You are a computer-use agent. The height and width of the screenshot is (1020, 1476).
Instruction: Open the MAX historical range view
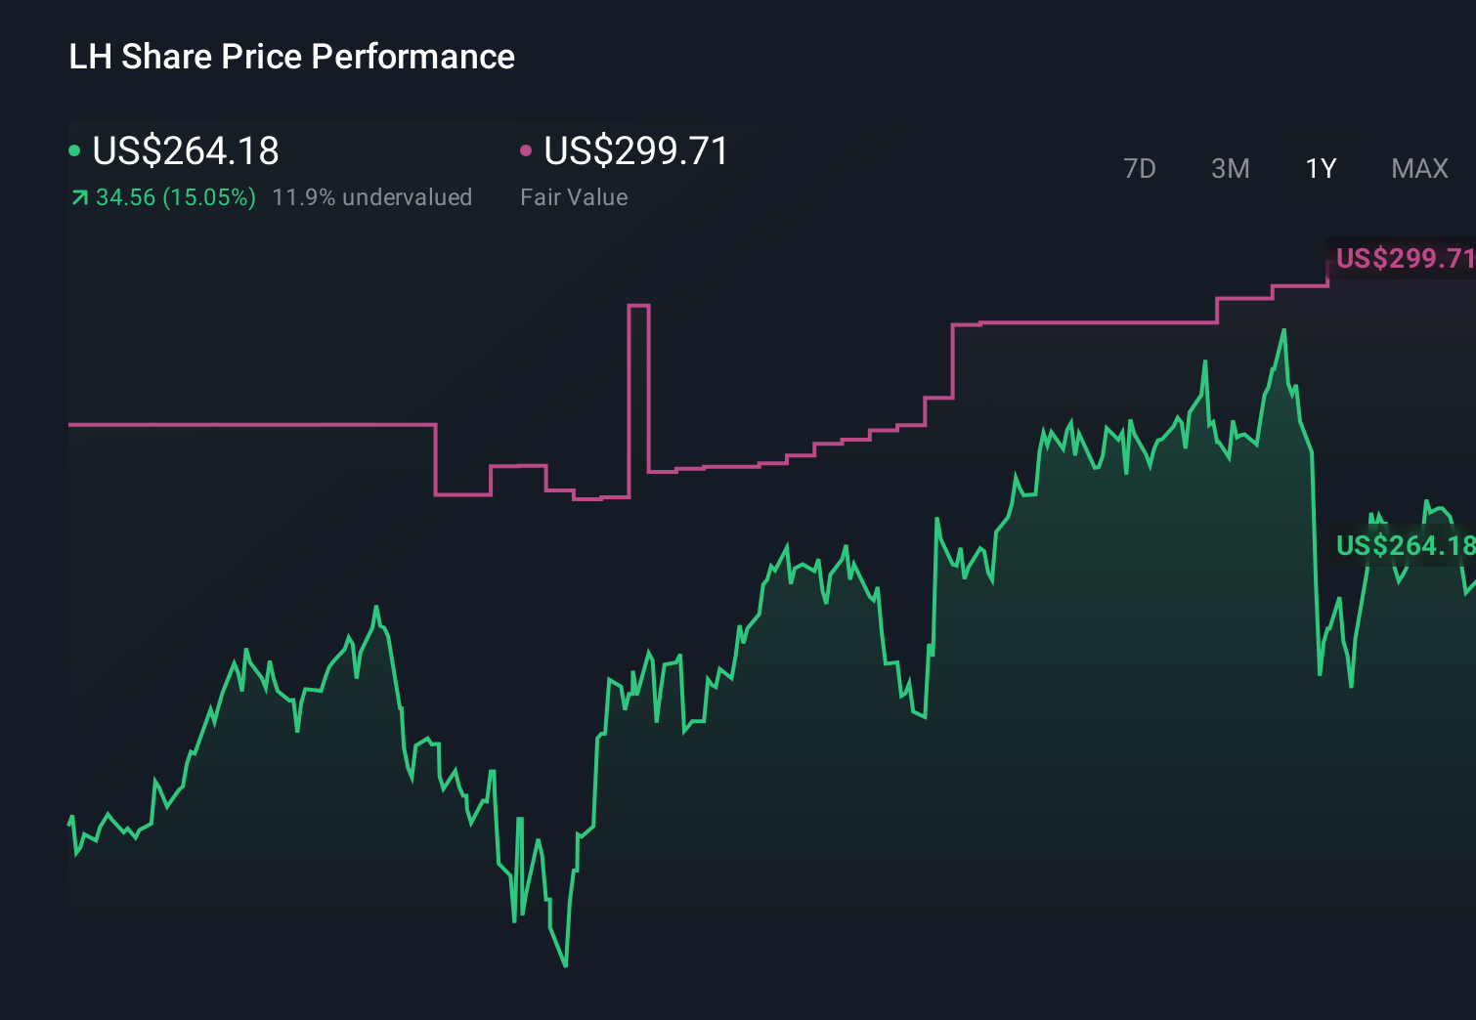pos(1419,168)
